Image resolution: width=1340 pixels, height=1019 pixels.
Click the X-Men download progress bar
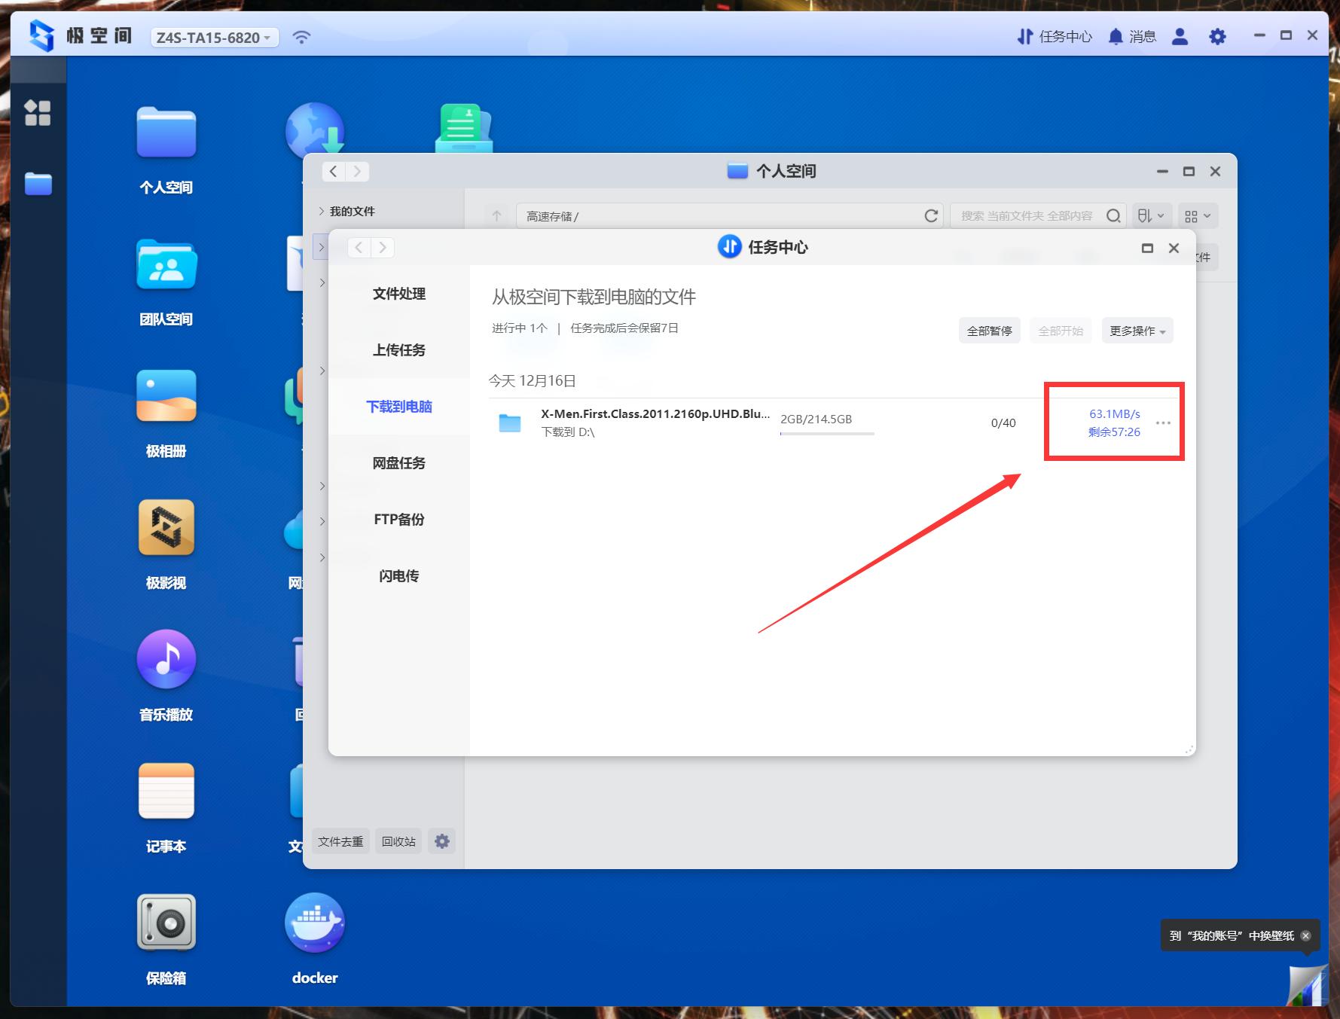pyautogui.click(x=826, y=433)
